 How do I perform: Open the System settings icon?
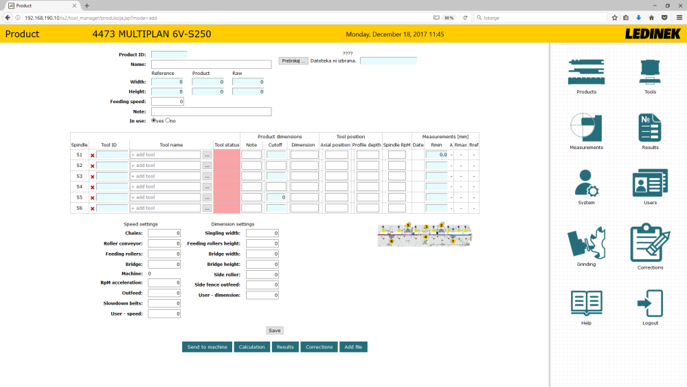coord(586,182)
